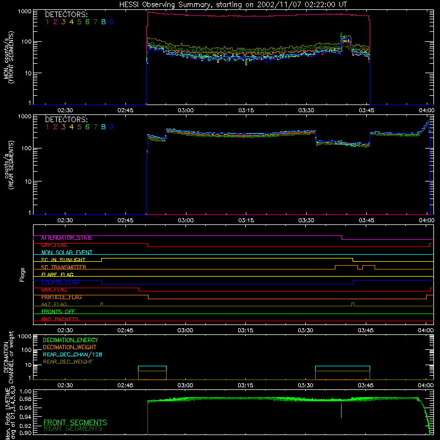The height and width of the screenshot is (440, 440).
Task: Select detector 3 in rear segments legend
Action: point(63,127)
